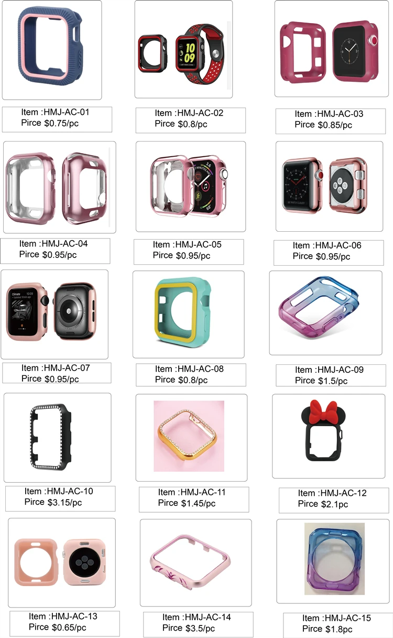The width and height of the screenshot is (393, 638).
Task: Select the black rhinestone HMJ-AC-10 case
Action: (58, 438)
